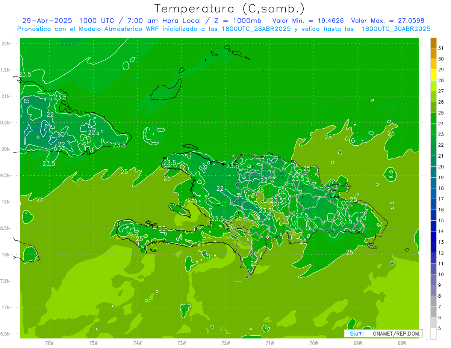Click the '68W' longitude label

coord(401,343)
